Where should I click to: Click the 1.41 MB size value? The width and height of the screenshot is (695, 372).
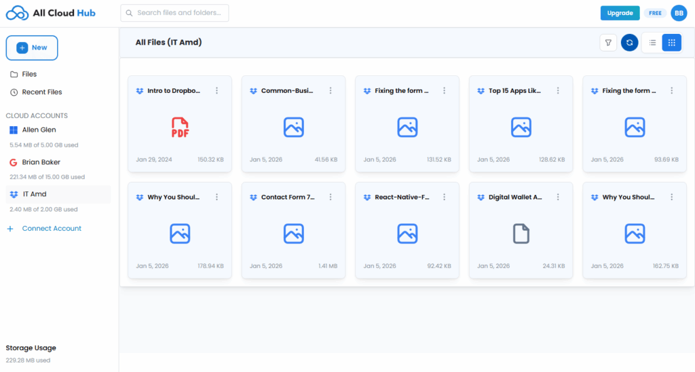tap(328, 266)
